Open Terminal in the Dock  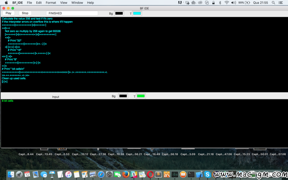[x=191, y=174]
